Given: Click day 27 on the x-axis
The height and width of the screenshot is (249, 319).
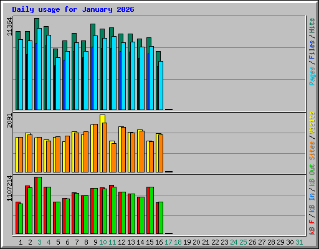Looking at the screenshot, I should pyautogui.click(x=262, y=242).
